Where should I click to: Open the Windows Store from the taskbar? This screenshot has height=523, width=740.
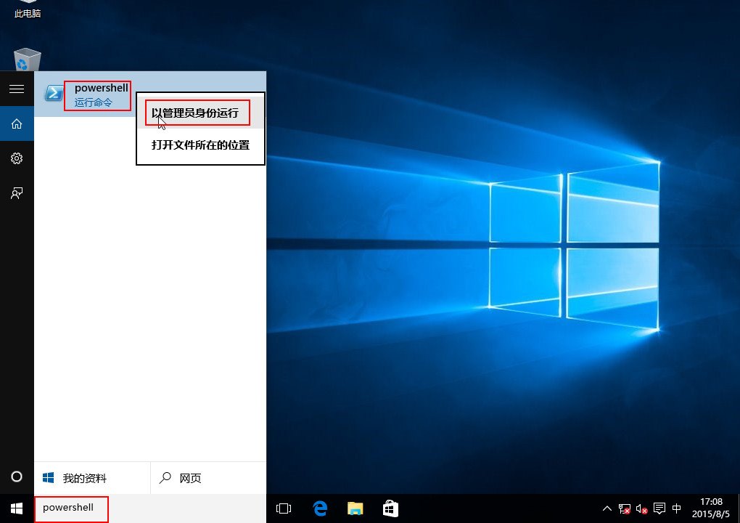point(390,508)
